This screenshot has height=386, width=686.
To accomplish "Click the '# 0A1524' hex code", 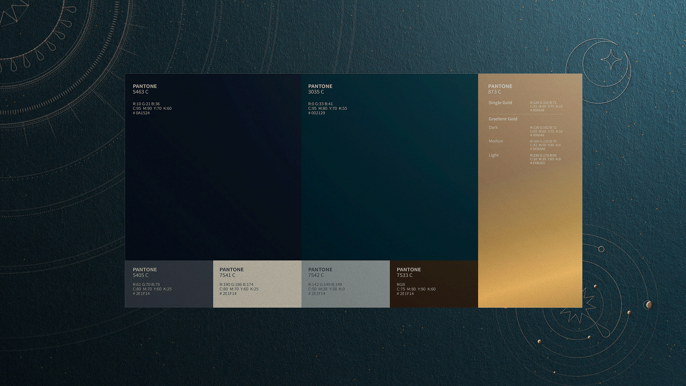I will 141,113.
